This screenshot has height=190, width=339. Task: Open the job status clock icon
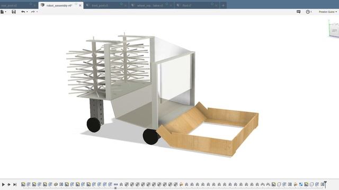(308, 12)
